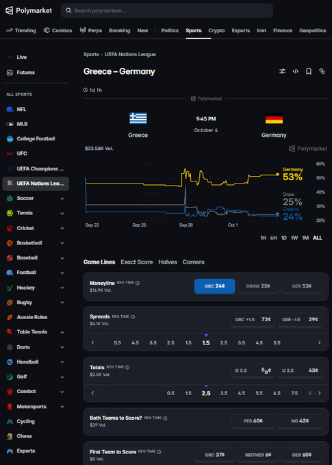Select the 1W chart range
The width and height of the screenshot is (332, 465).
tap(294, 238)
